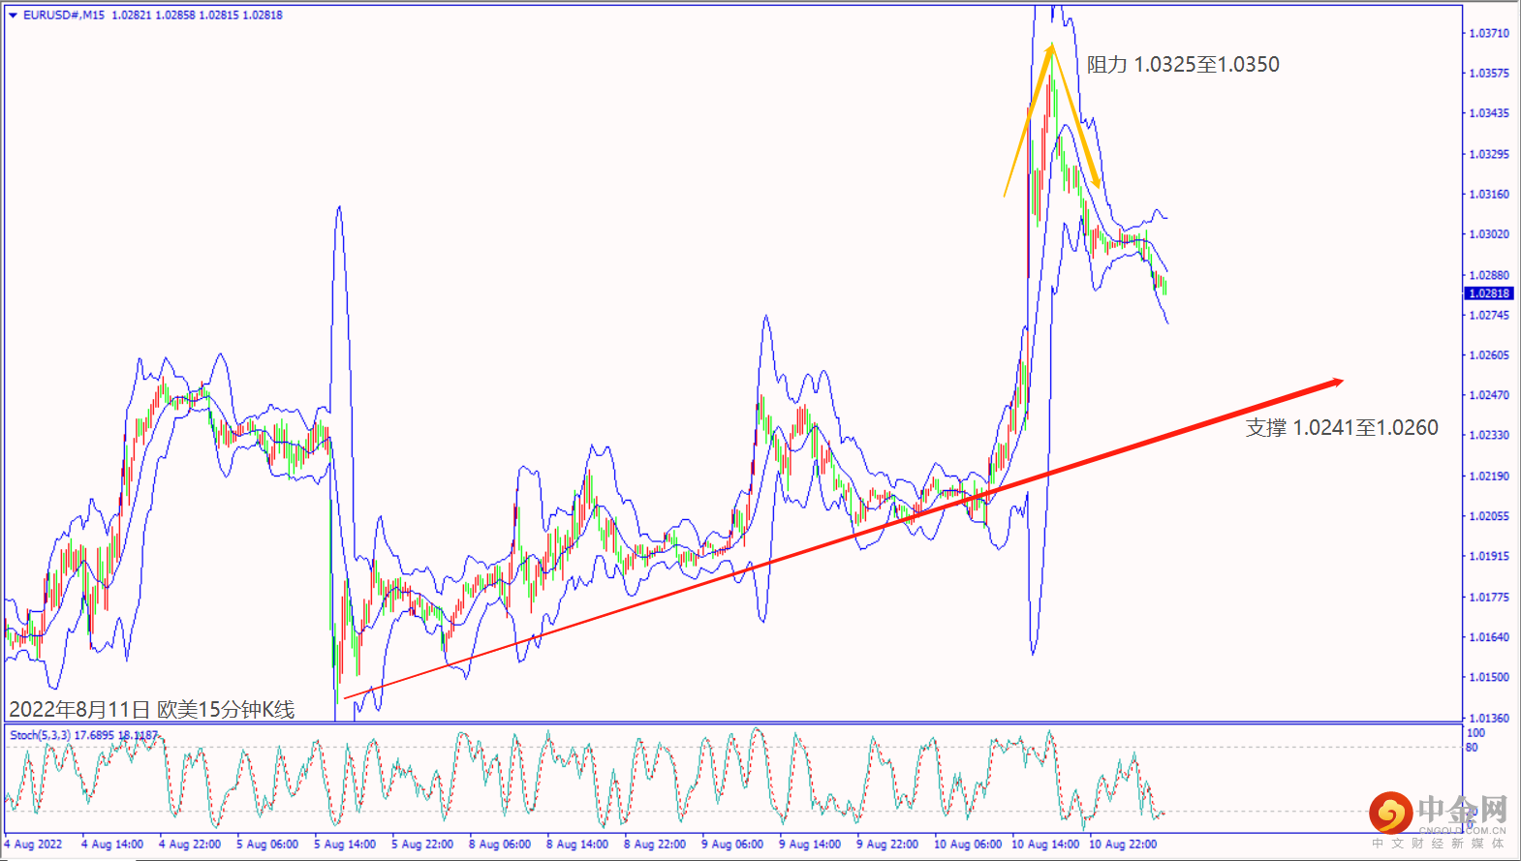The width and height of the screenshot is (1521, 861).
Task: Click price level 1.03020 on the axis
Action: (1489, 234)
